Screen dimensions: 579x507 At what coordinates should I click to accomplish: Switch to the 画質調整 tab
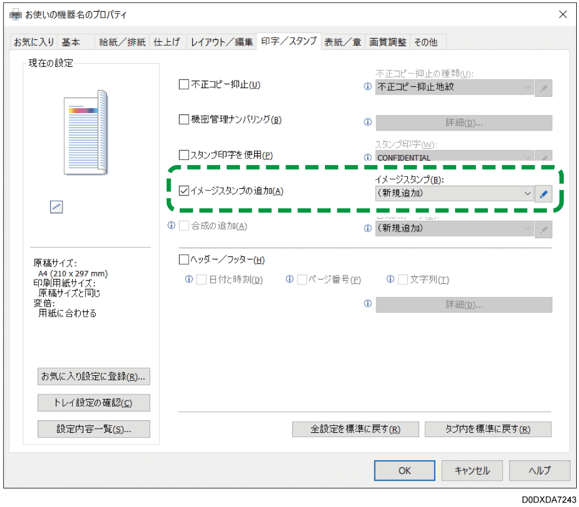pyautogui.click(x=388, y=41)
